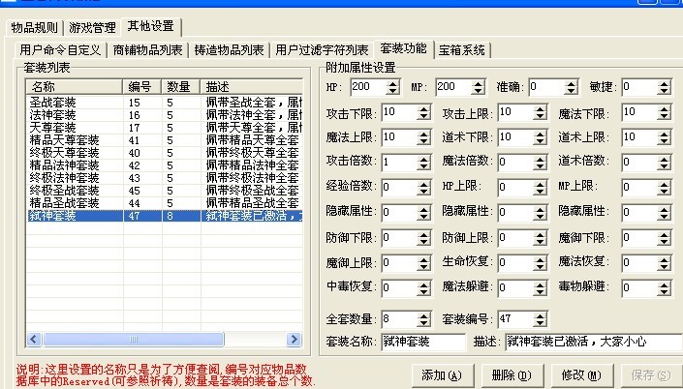
Task: Increase the 生命恢复 value
Action: click(x=541, y=259)
